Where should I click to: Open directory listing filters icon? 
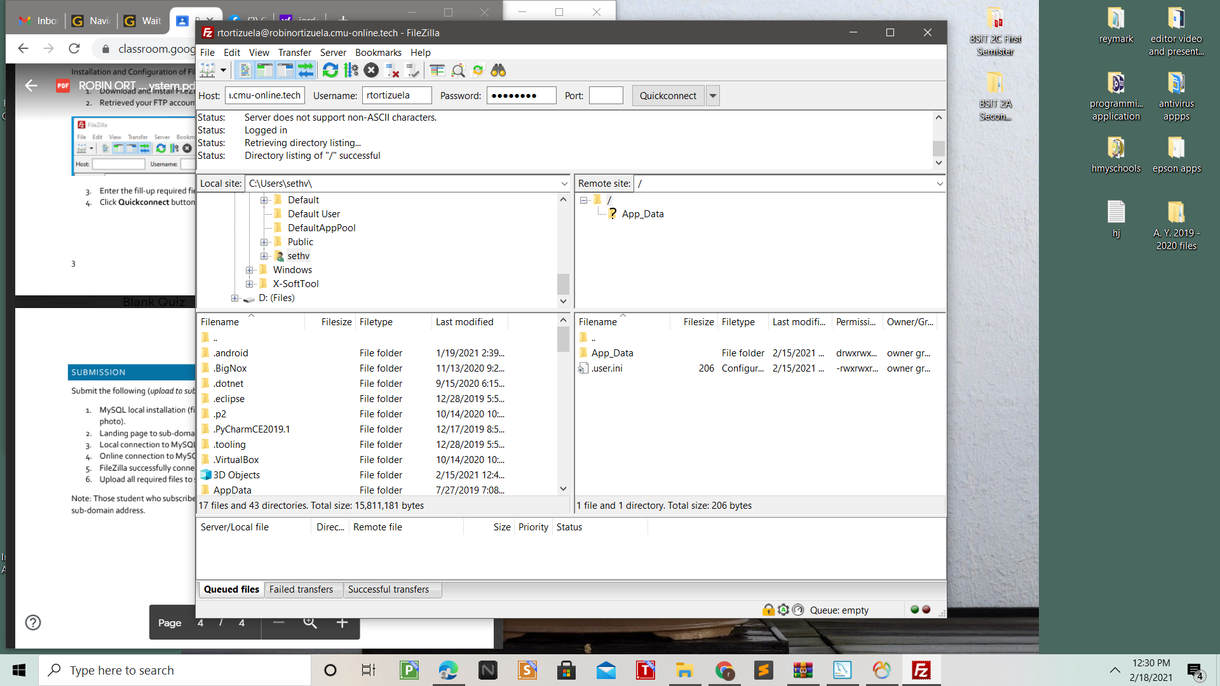coord(437,71)
